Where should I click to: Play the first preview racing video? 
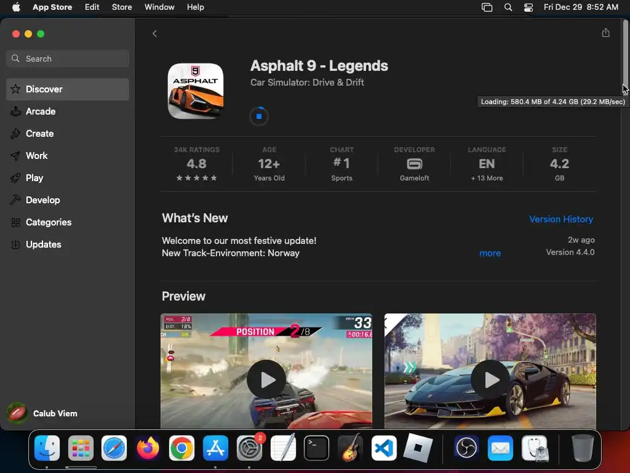pyautogui.click(x=266, y=379)
